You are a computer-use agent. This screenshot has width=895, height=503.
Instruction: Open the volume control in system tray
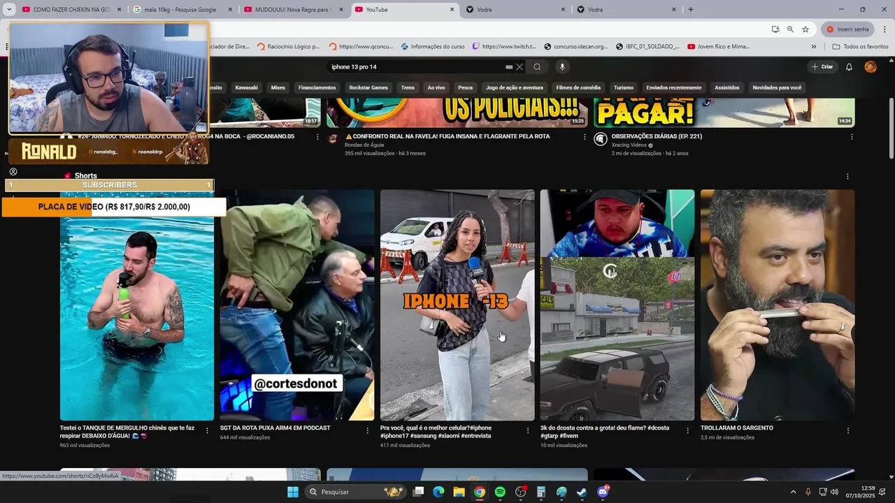pyautogui.click(x=834, y=492)
